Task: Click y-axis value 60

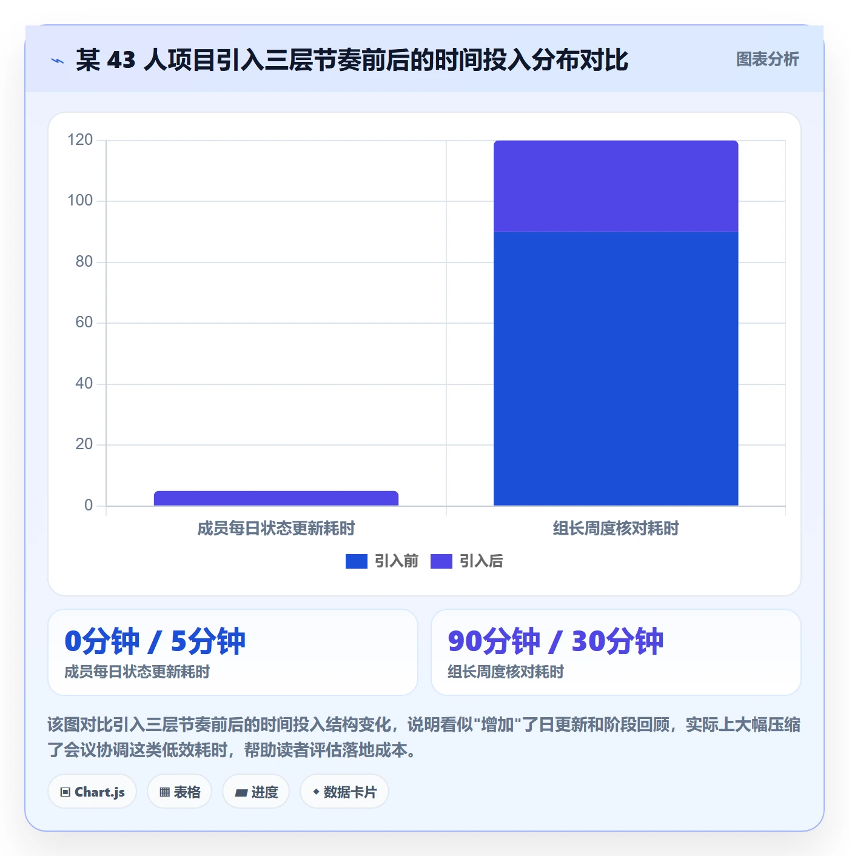Action: point(84,323)
